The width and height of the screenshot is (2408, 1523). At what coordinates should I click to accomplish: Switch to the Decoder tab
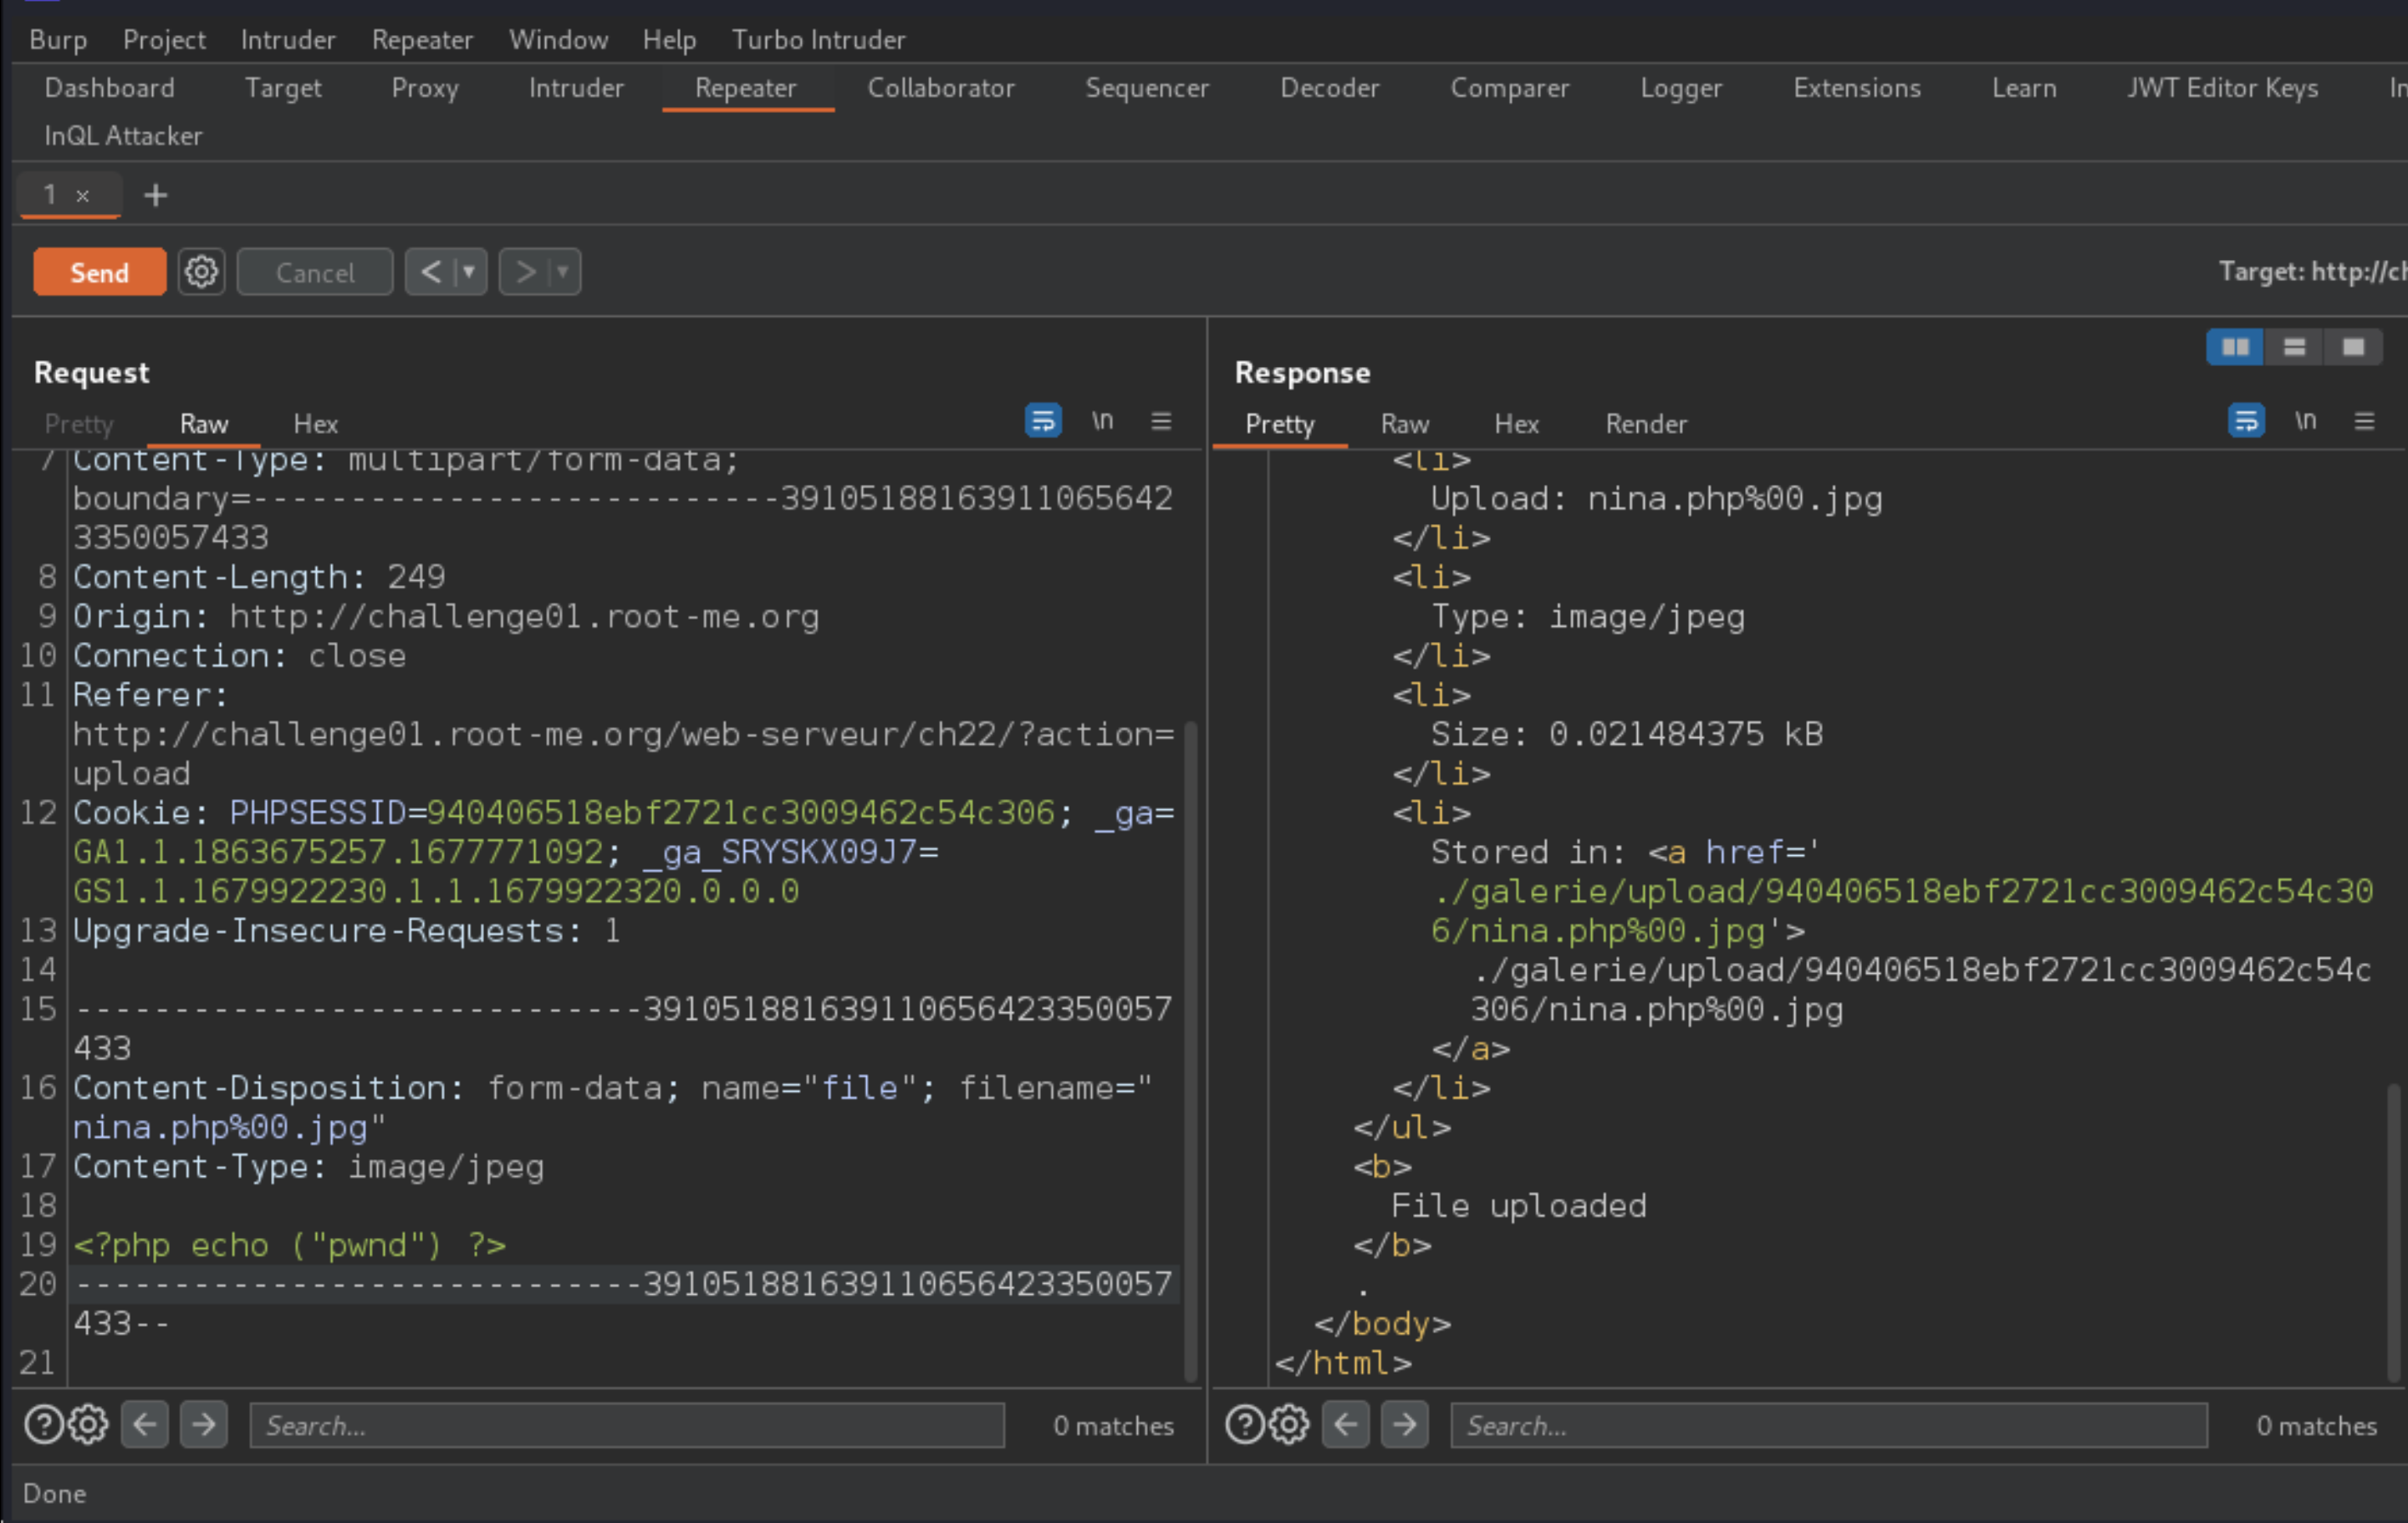[x=1329, y=88]
